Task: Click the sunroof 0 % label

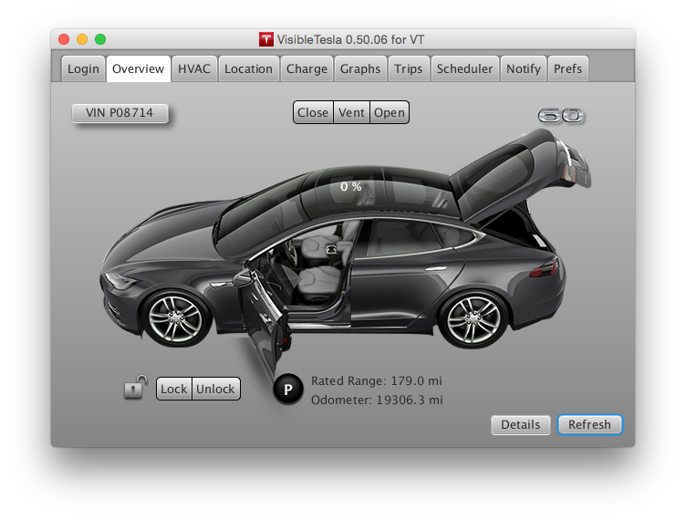Action: tap(351, 187)
